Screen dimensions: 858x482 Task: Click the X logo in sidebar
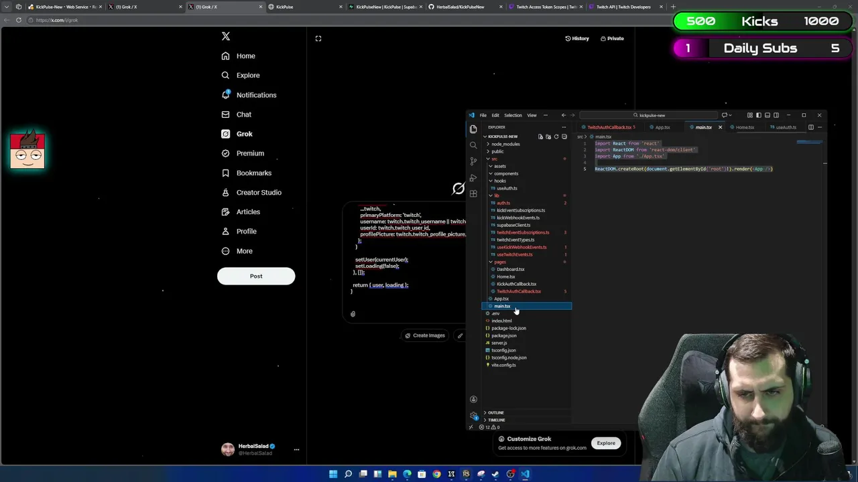(226, 36)
